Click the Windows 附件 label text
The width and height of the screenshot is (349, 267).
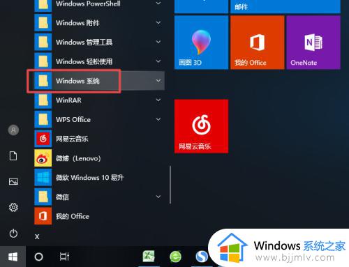[x=77, y=23]
